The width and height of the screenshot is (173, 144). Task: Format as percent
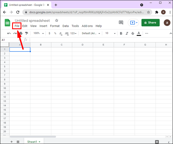coord(55,33)
